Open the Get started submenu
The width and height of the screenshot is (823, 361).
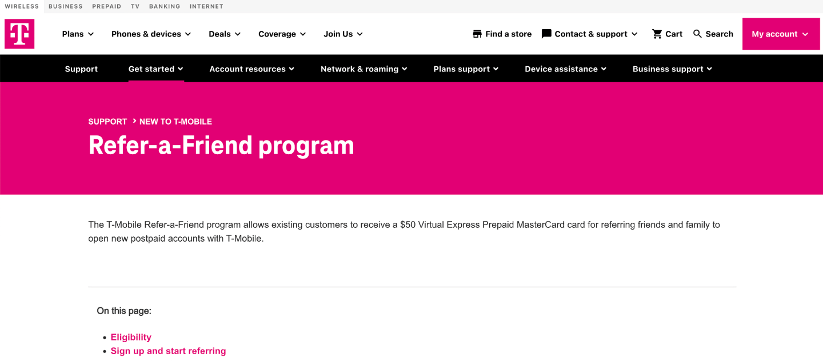(x=155, y=69)
